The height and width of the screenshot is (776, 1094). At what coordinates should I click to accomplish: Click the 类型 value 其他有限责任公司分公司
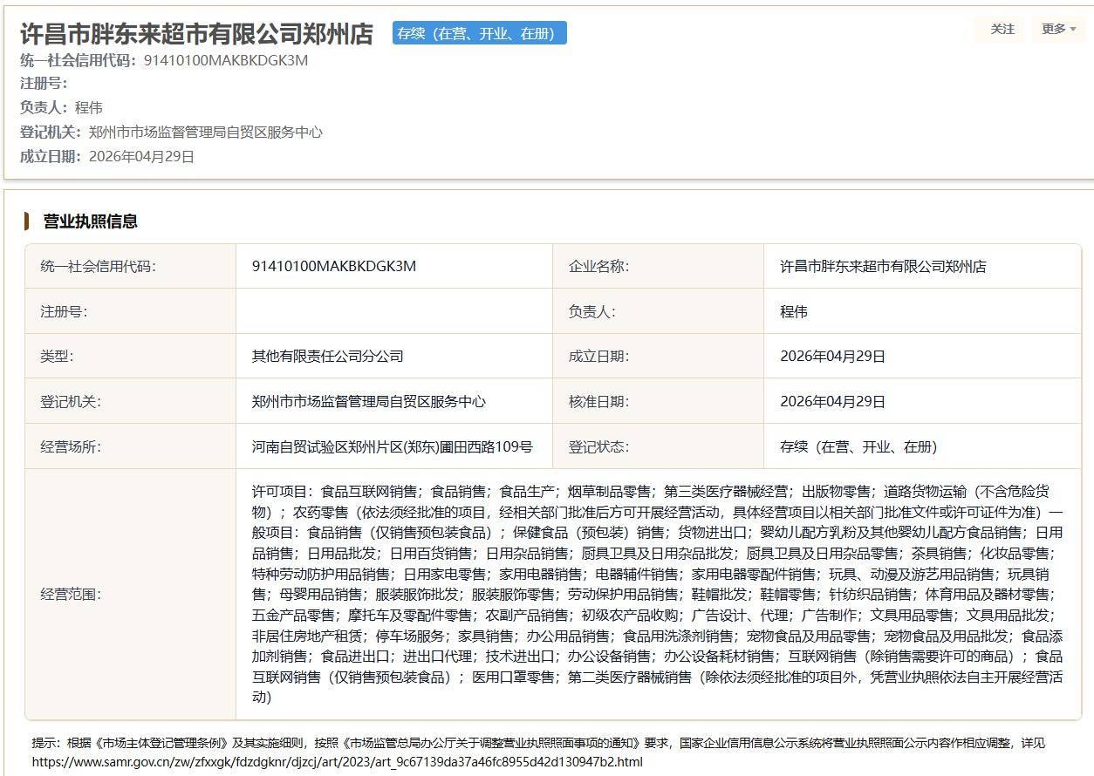click(x=327, y=356)
